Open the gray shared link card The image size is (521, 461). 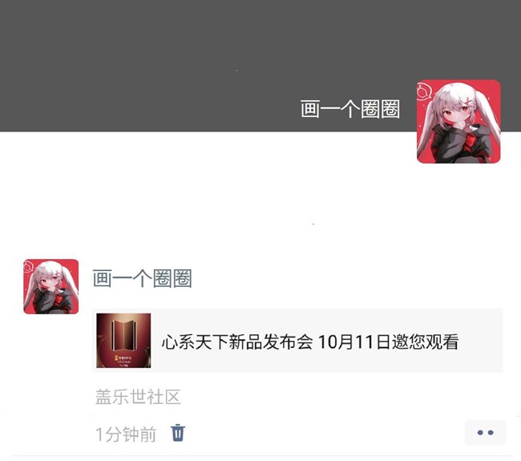pos(297,341)
